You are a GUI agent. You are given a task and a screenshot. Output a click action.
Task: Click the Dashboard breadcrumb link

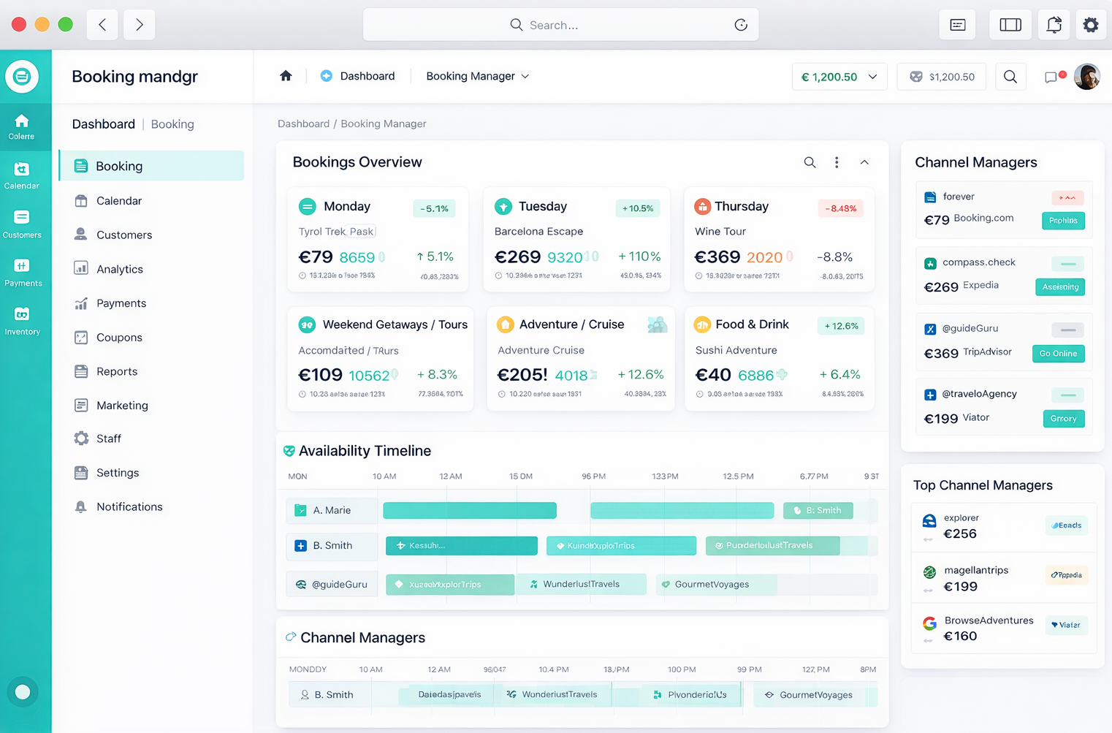pyautogui.click(x=303, y=124)
